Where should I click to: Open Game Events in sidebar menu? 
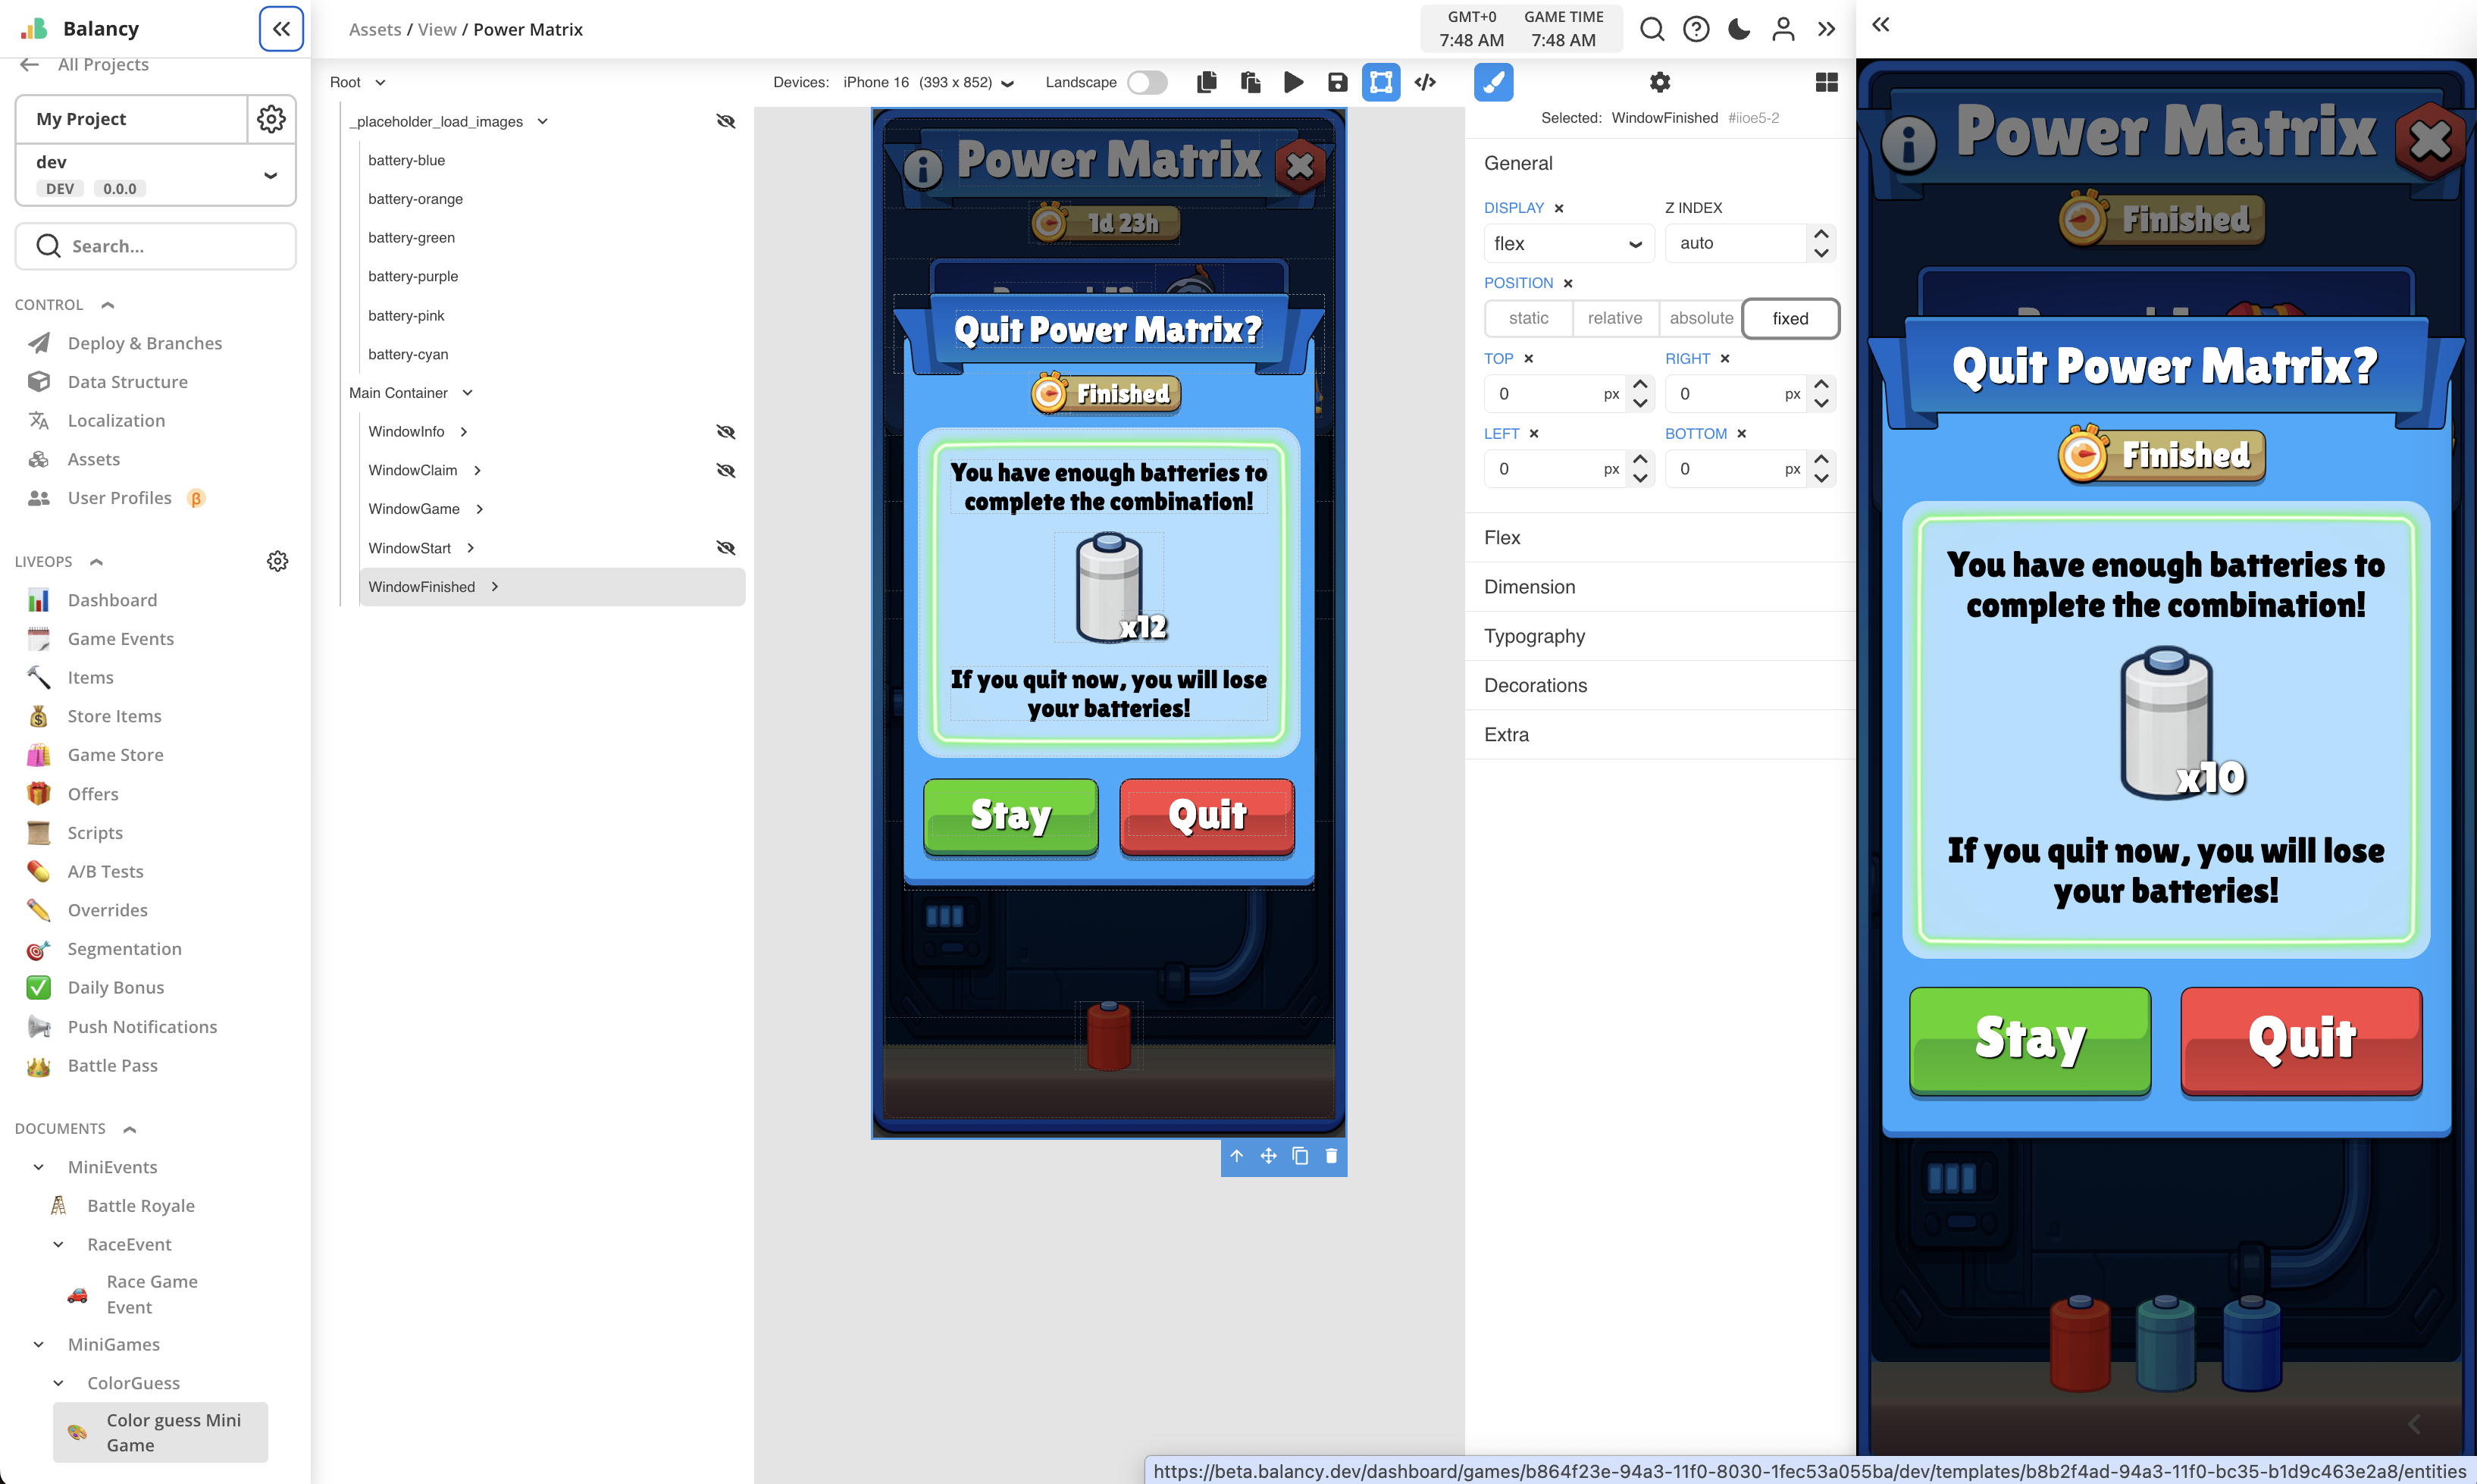coord(120,639)
